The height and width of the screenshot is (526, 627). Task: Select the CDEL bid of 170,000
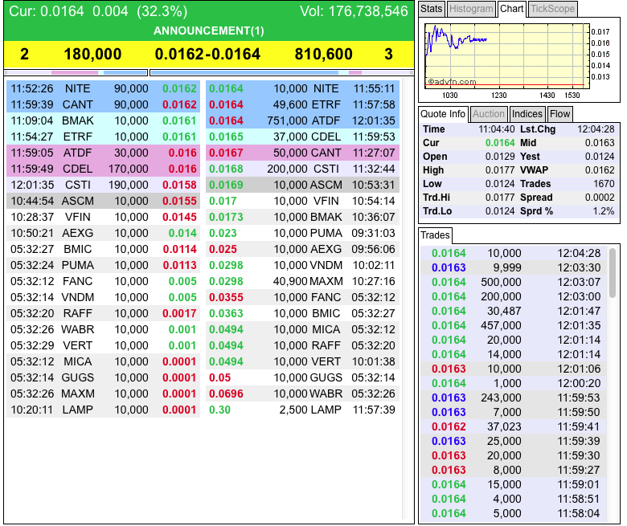[103, 169]
